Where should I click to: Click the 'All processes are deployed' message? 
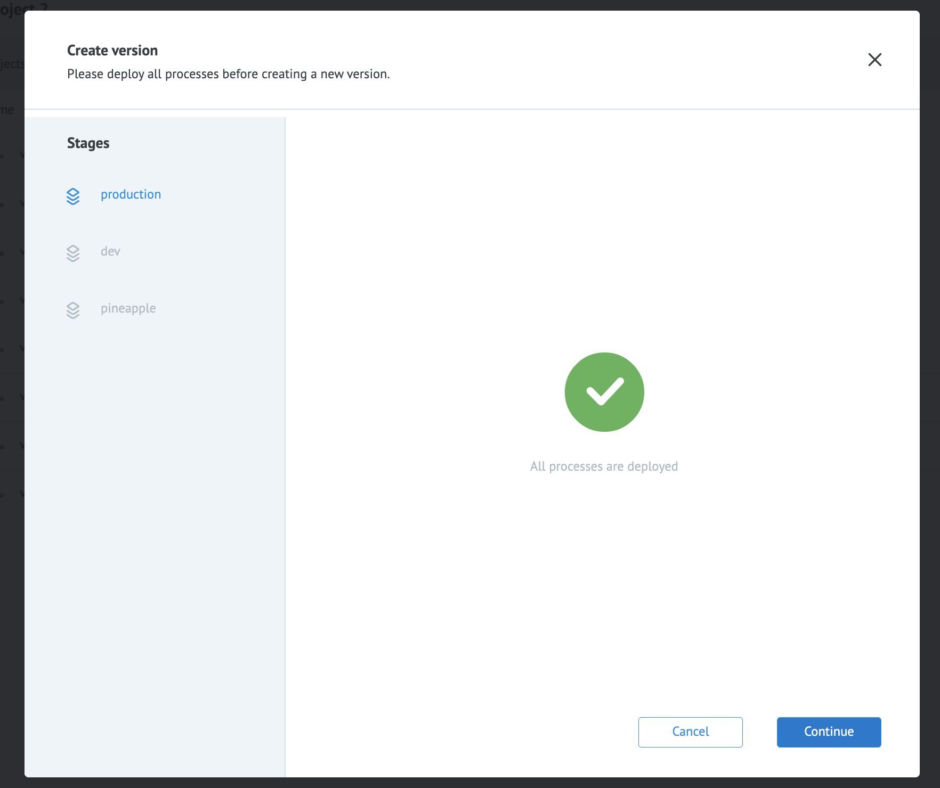coord(604,466)
